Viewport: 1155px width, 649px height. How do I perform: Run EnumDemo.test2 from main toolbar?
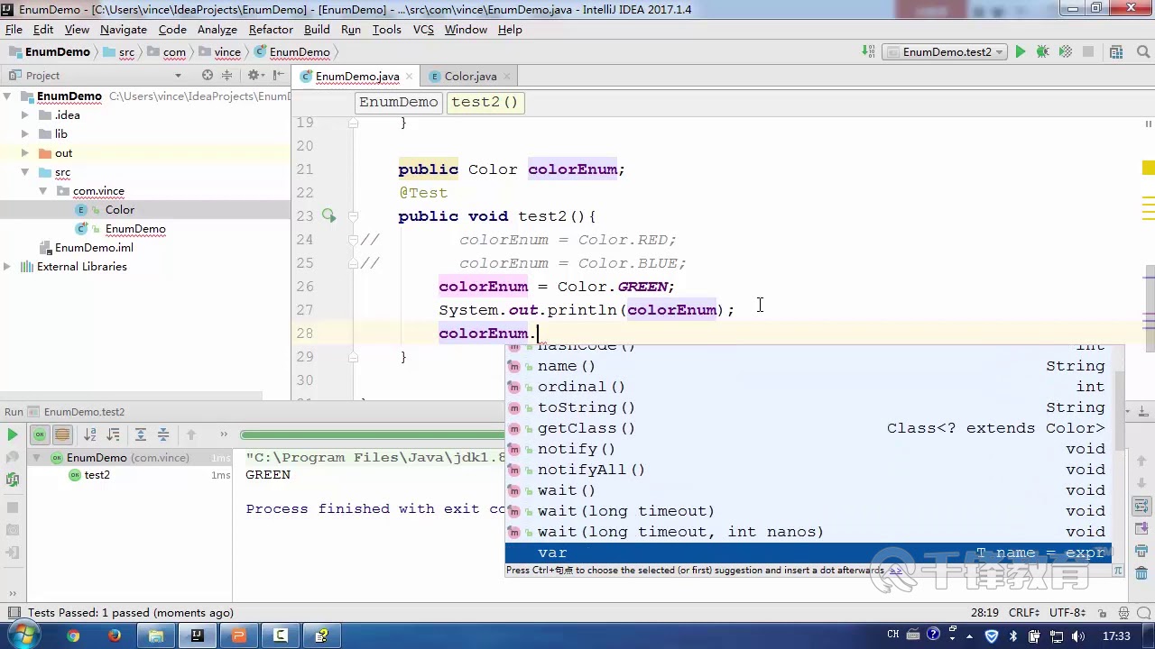pyautogui.click(x=1021, y=52)
